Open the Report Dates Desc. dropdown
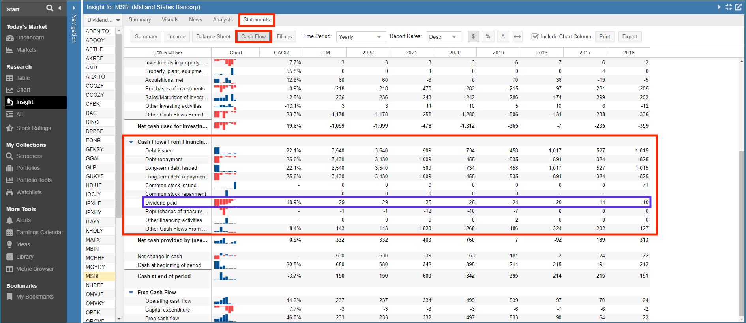 444,37
